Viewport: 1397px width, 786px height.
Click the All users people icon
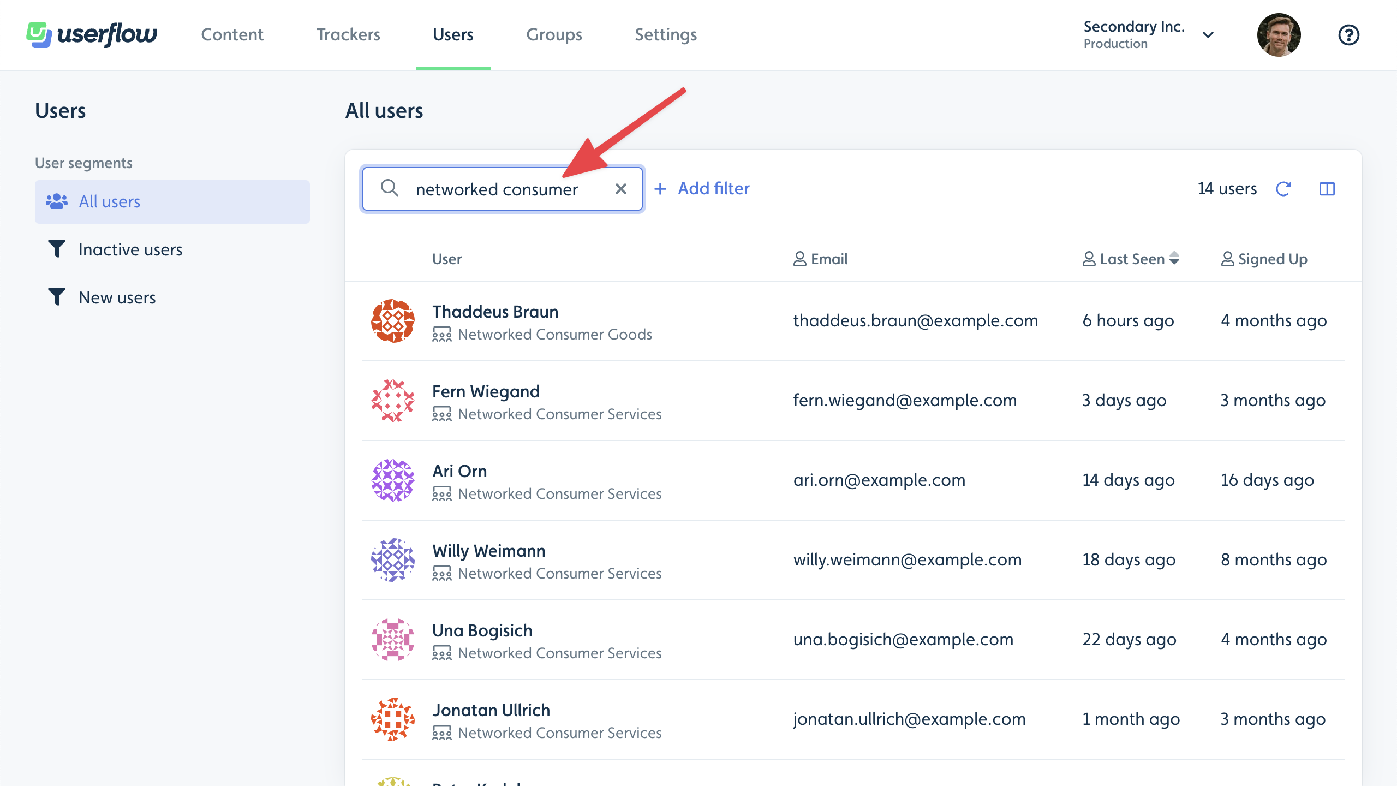[56, 201]
